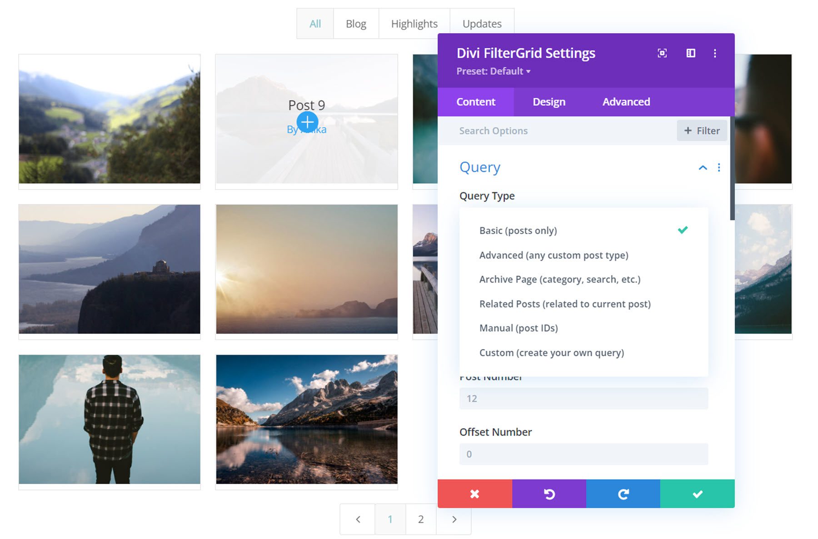Click the undo icon at the modal bottom
Screen dimensions: 818x539
(549, 494)
